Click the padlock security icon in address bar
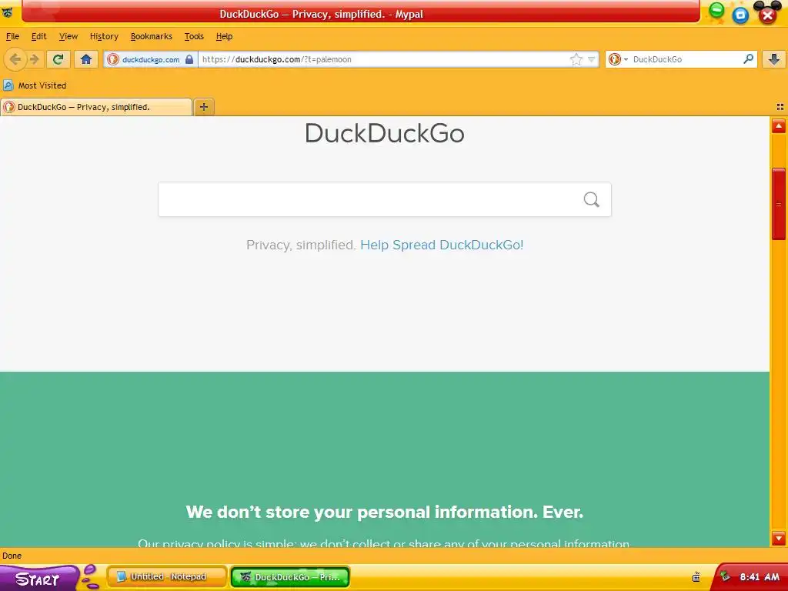788x591 pixels. pos(189,59)
